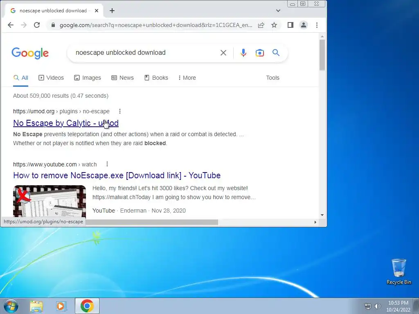Launch Windows Media Player from taskbar
The height and width of the screenshot is (314, 419).
pyautogui.click(x=61, y=306)
